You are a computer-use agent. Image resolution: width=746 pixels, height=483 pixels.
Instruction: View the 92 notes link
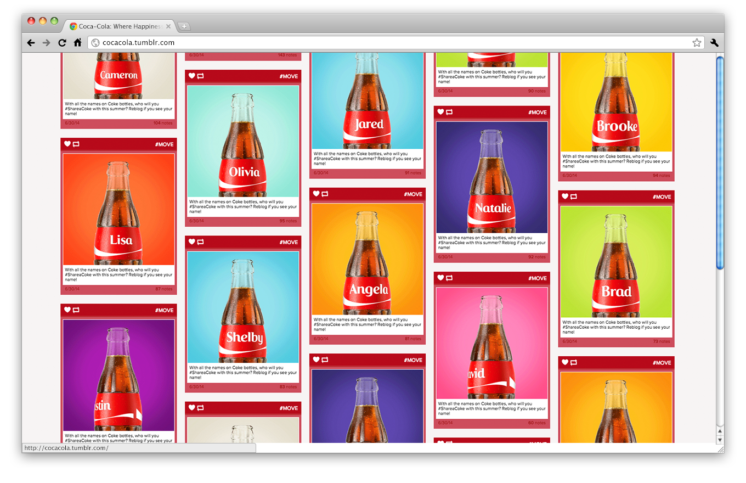538,256
